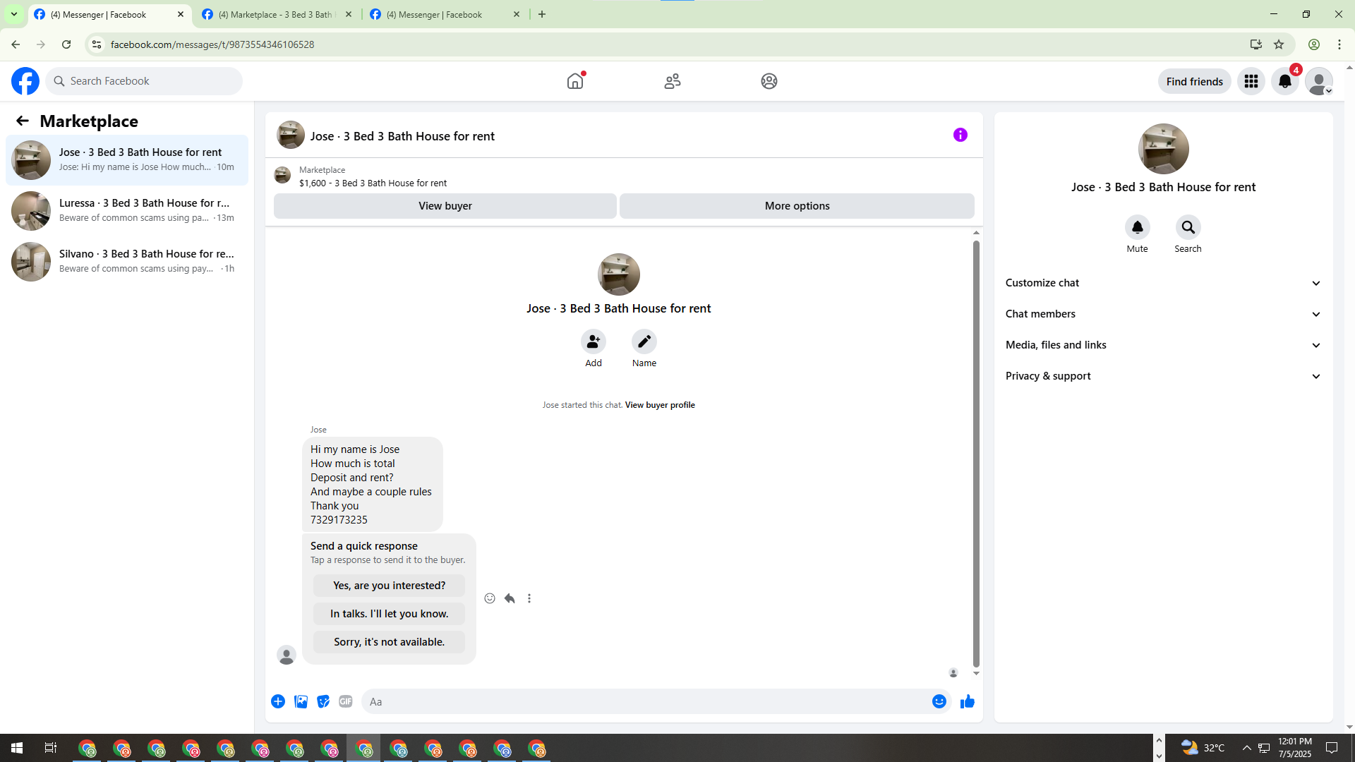Image resolution: width=1355 pixels, height=762 pixels.
Task: Attach a file with photo icon
Action: tap(301, 701)
